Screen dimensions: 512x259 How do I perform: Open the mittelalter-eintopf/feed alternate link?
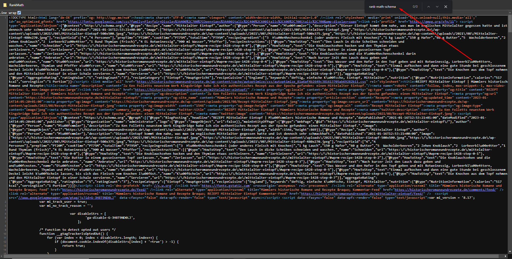[362, 194]
